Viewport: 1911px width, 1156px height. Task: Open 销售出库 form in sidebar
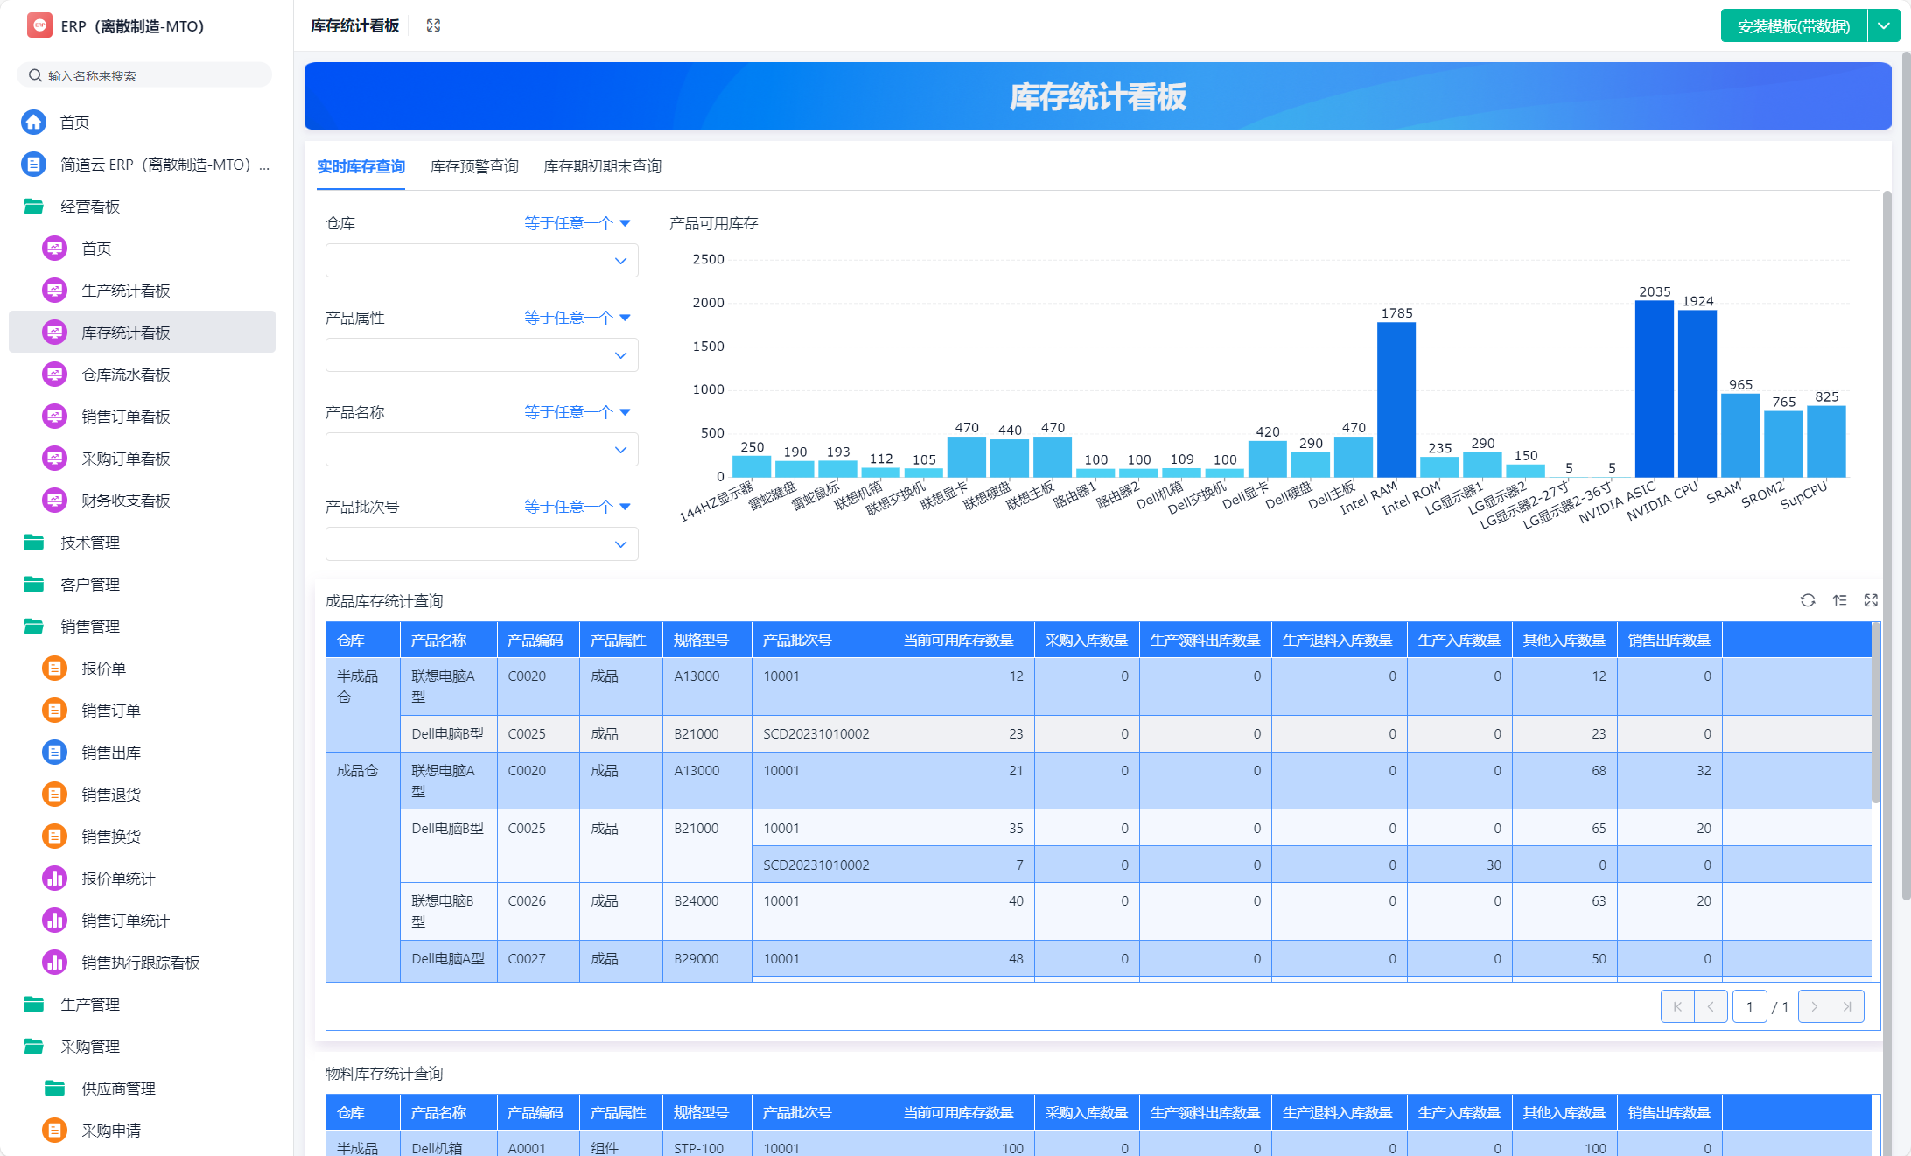tap(110, 753)
